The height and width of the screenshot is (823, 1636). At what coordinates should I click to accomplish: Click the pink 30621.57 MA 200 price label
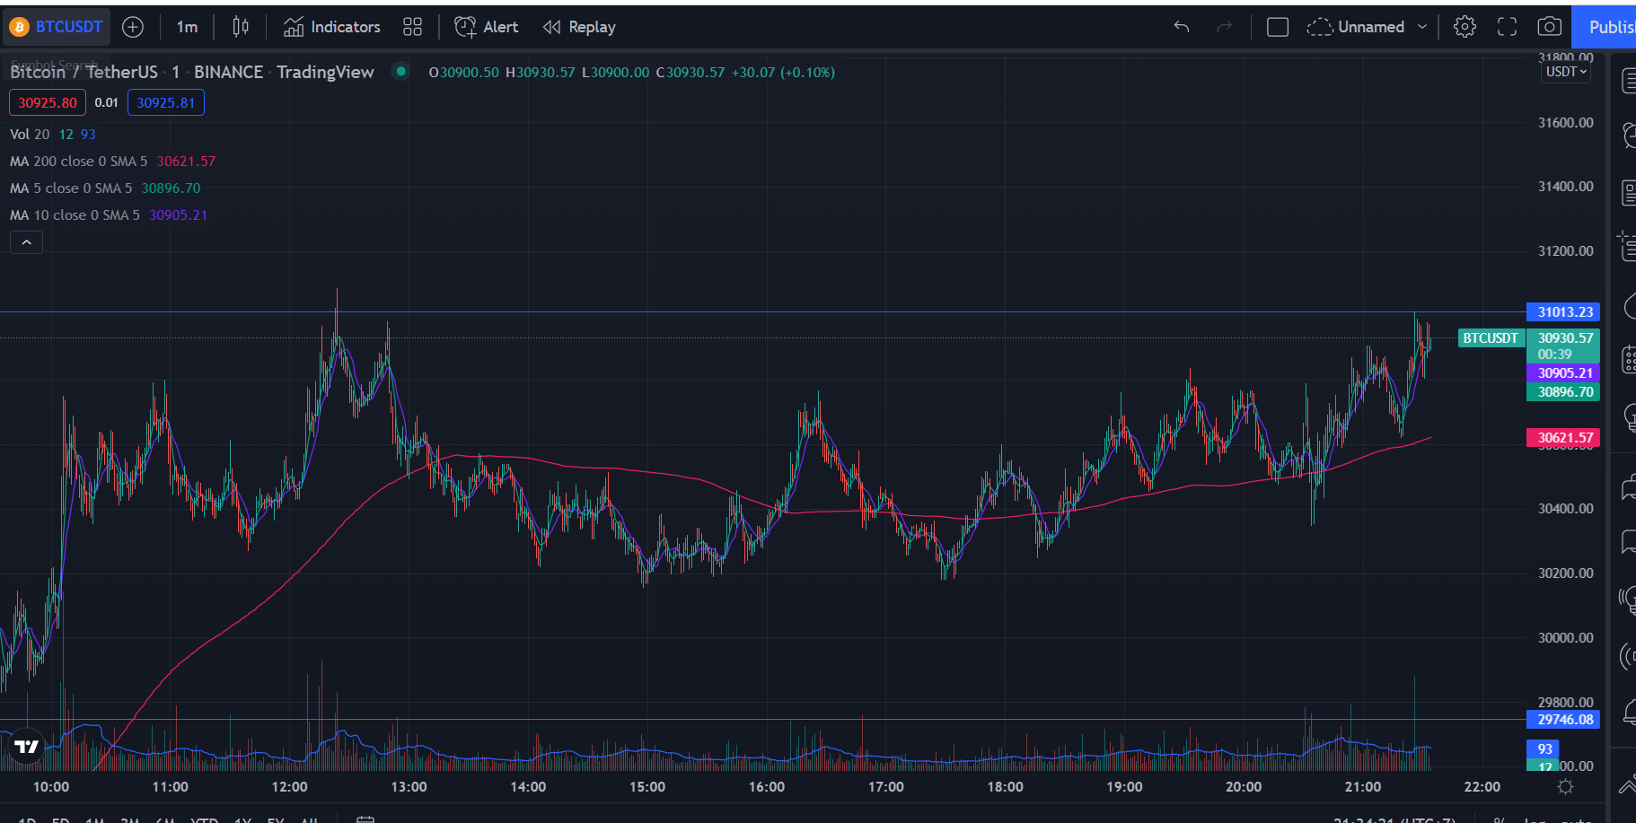pos(1563,437)
